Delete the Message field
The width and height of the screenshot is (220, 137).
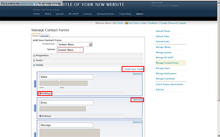pyautogui.click(x=137, y=122)
